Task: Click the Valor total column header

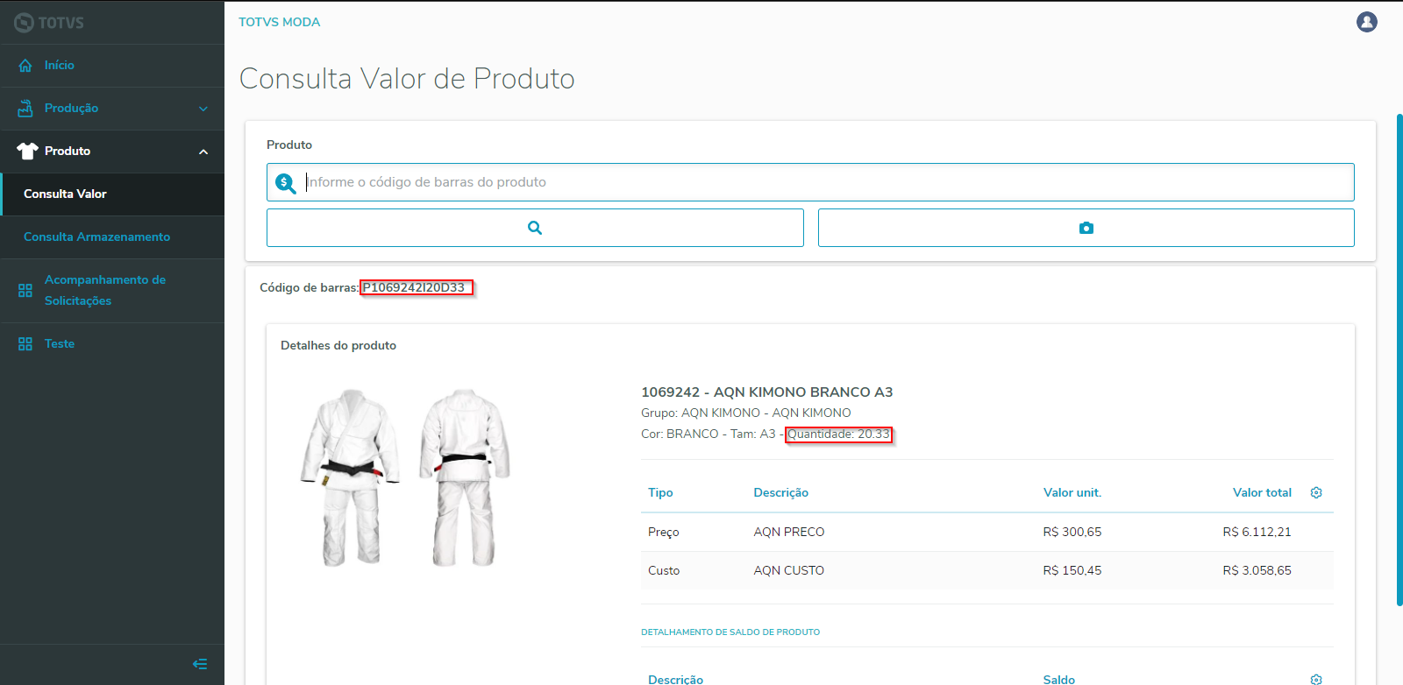Action: (x=1262, y=493)
